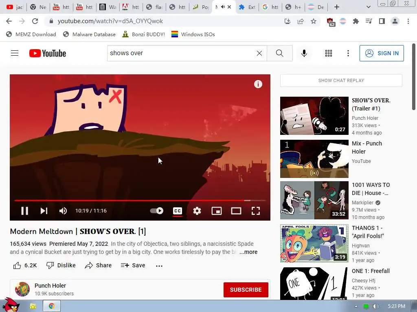Open ONE 1: Freefall video title

click(371, 271)
